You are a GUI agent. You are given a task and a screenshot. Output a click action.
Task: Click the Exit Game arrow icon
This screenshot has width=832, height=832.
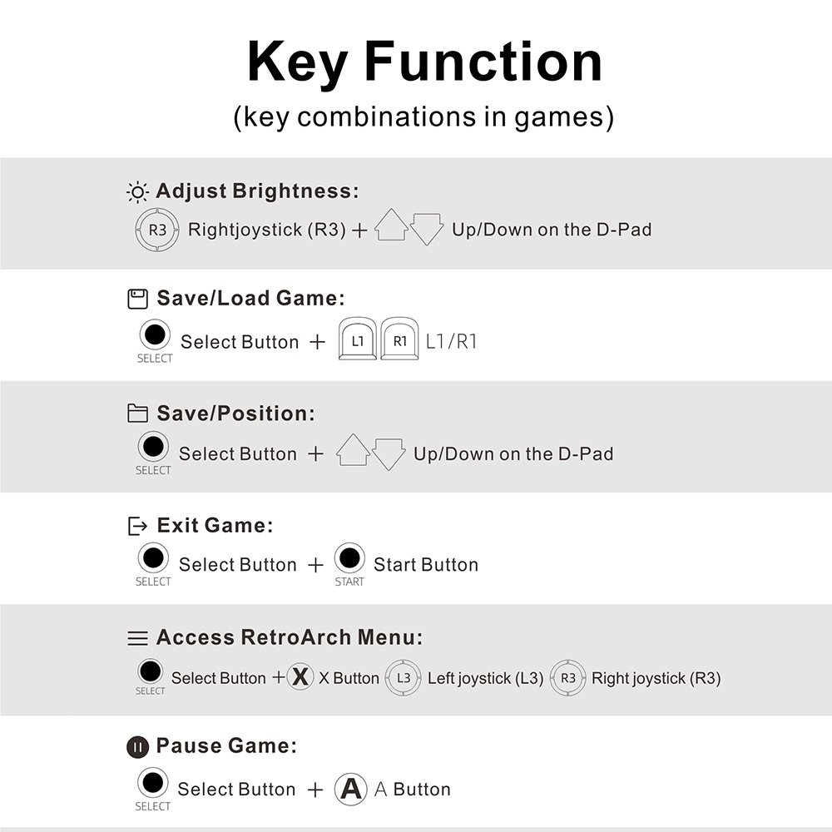tap(137, 526)
